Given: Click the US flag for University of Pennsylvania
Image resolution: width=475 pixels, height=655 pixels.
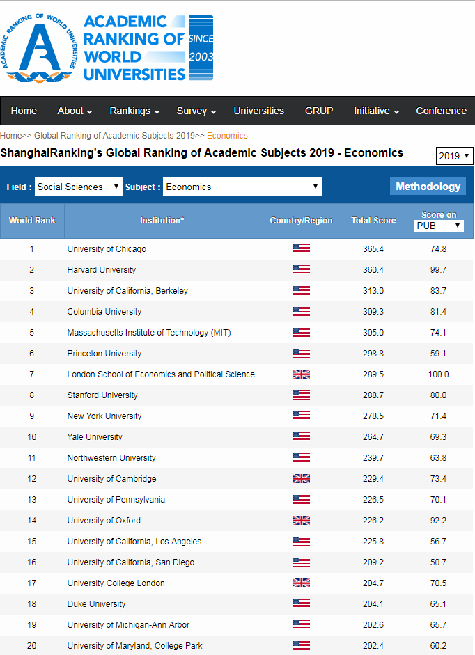Looking at the screenshot, I should pos(301,500).
